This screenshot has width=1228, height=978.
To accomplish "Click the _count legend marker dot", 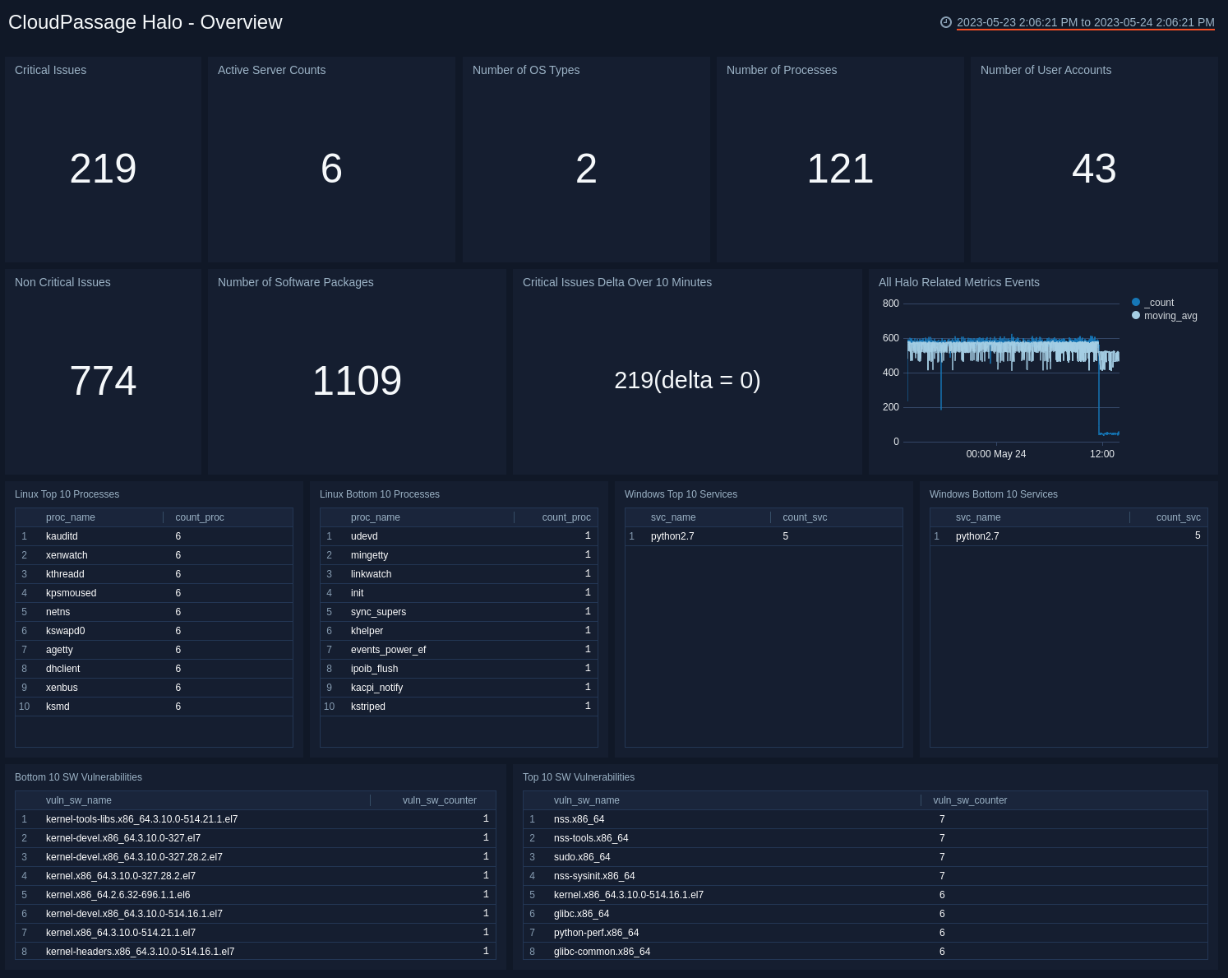I will tap(1136, 302).
